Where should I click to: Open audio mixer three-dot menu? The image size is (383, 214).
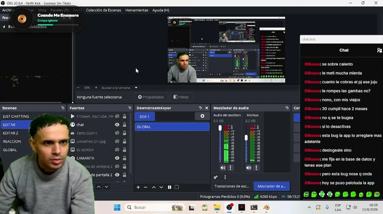225,177
